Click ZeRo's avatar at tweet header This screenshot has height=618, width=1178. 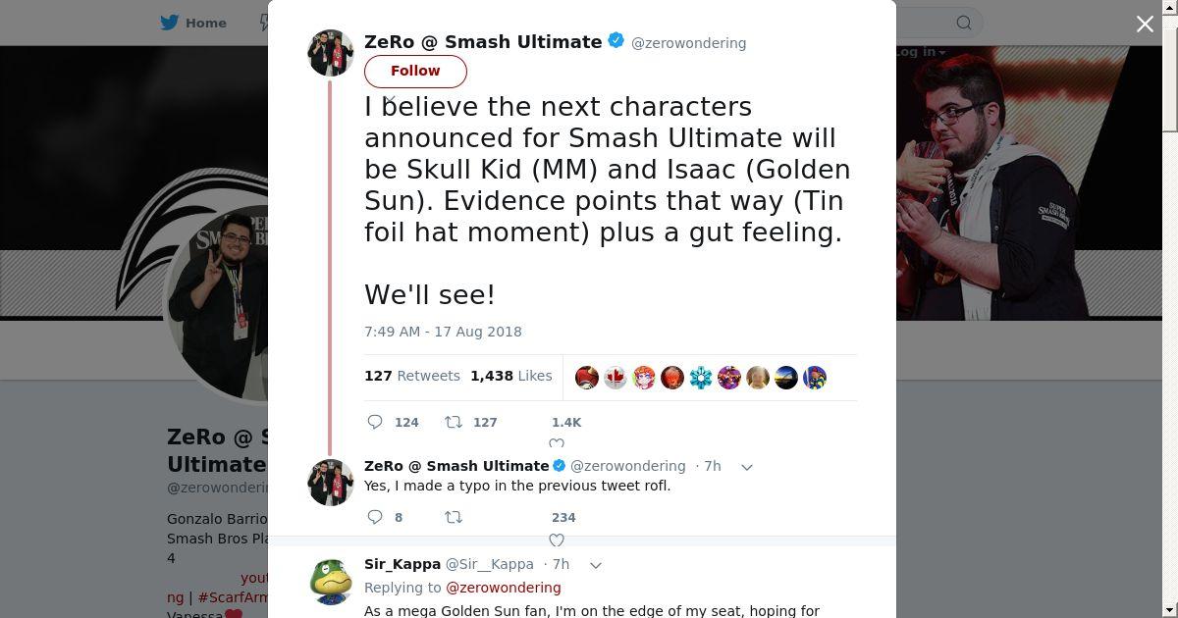[x=331, y=53]
